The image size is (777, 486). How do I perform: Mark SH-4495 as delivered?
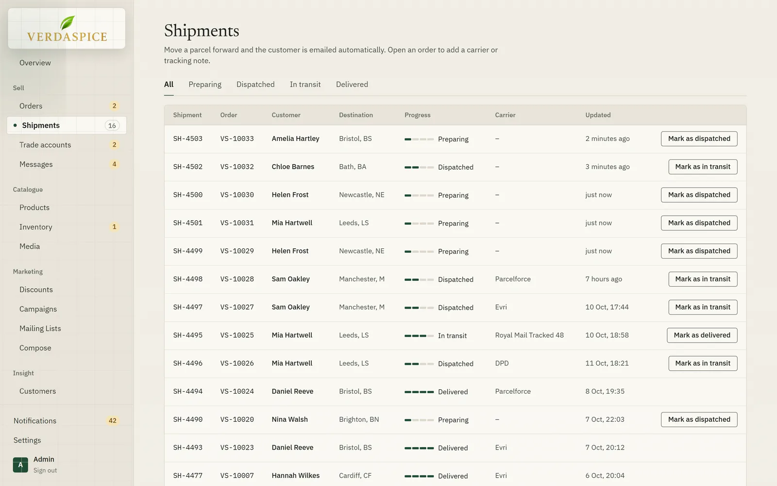[702, 335]
